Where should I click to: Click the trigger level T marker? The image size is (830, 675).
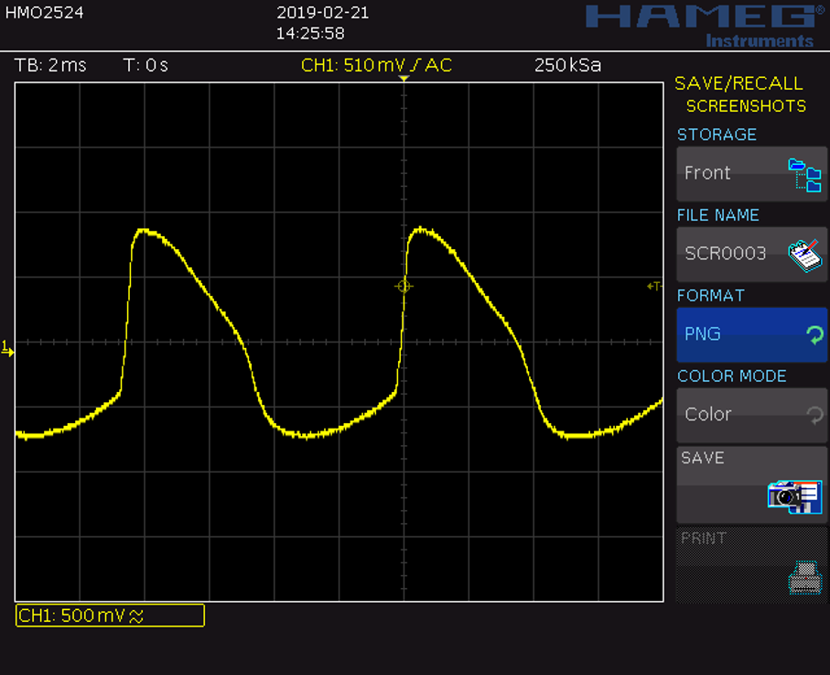[x=654, y=286]
